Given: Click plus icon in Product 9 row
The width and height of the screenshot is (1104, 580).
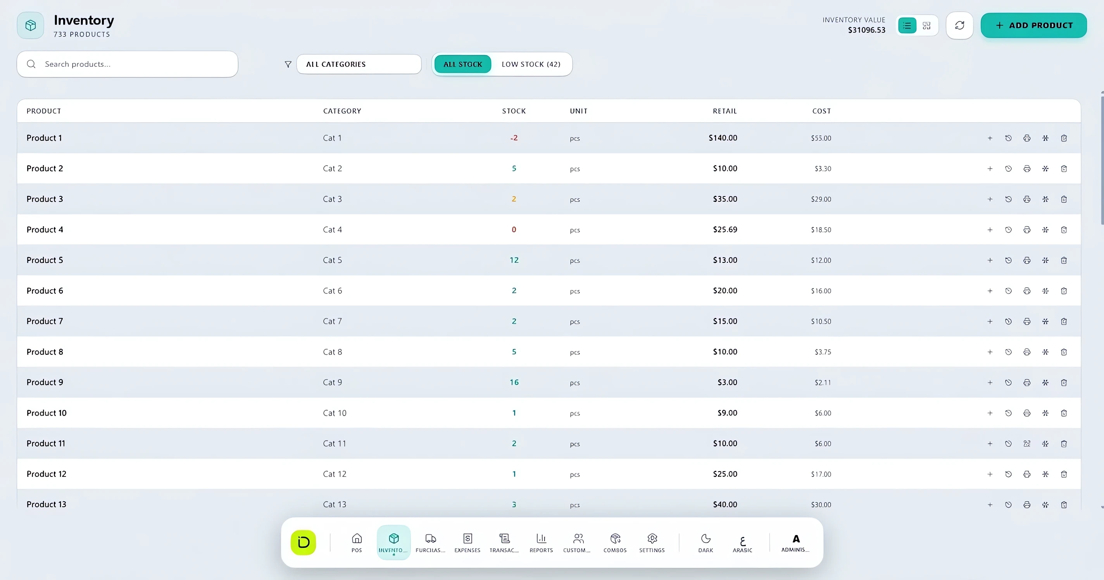Looking at the screenshot, I should coord(990,382).
